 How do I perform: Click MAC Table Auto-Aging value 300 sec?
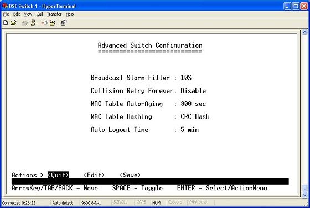click(193, 104)
